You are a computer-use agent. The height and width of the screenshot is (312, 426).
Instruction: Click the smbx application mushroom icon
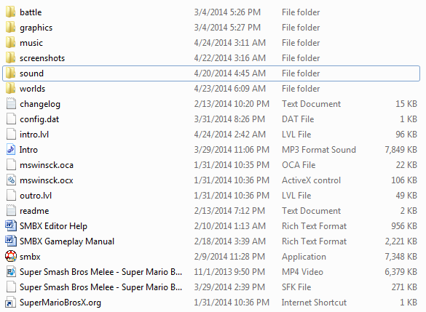click(x=11, y=256)
